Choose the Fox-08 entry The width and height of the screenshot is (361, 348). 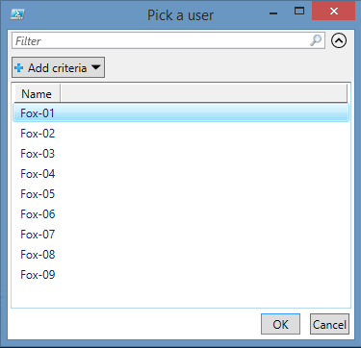tap(181, 255)
